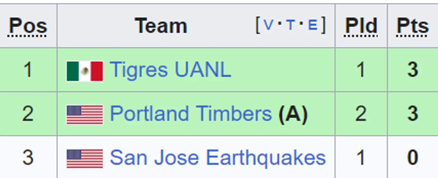Open the Tigres UANL team link
438x178 pixels.
[x=170, y=70]
